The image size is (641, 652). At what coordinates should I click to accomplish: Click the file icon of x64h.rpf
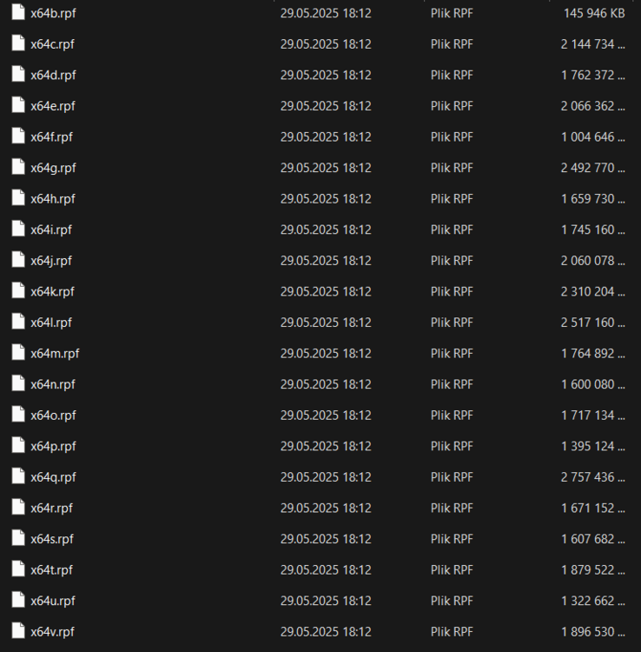click(18, 197)
